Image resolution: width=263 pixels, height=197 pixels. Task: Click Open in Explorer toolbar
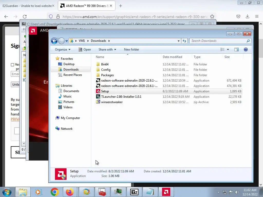pyautogui.click(x=85, y=50)
